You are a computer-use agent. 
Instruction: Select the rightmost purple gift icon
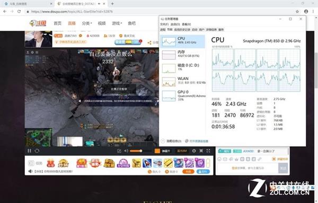point(200,163)
